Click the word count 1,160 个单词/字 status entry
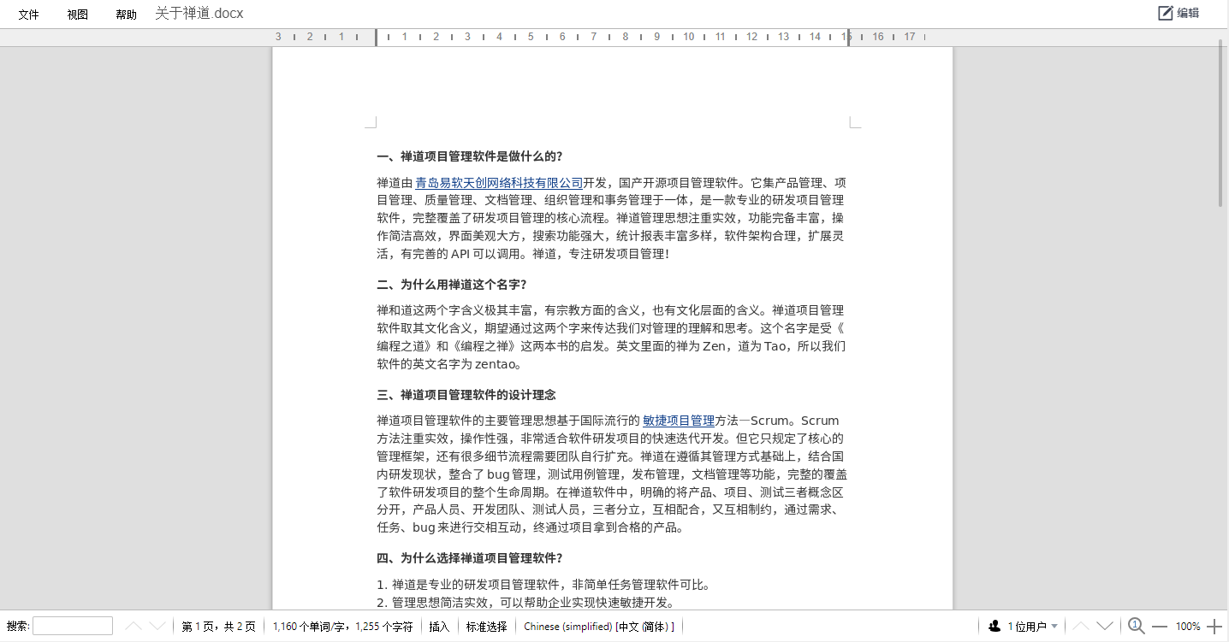This screenshot has height=642, width=1229. pyautogui.click(x=343, y=627)
